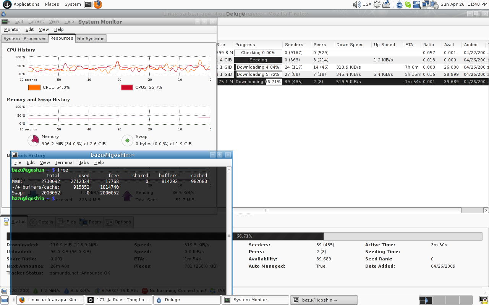Open the Details tab in Deluge

[42, 222]
